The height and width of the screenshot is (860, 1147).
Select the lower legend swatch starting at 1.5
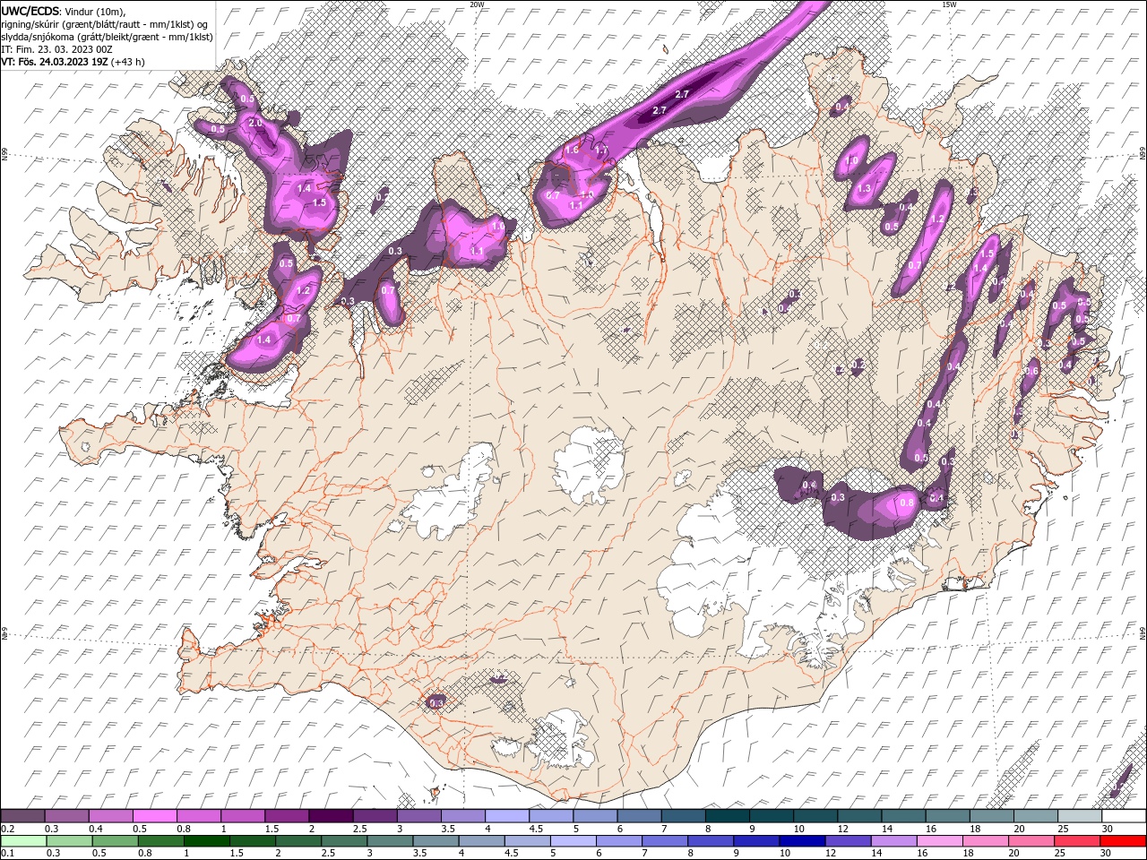point(252,840)
